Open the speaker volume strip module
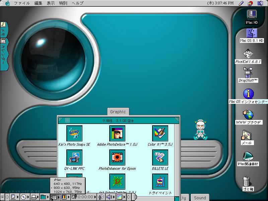Image resolution: width=268 pixels, height=201 pixels. [110, 197]
